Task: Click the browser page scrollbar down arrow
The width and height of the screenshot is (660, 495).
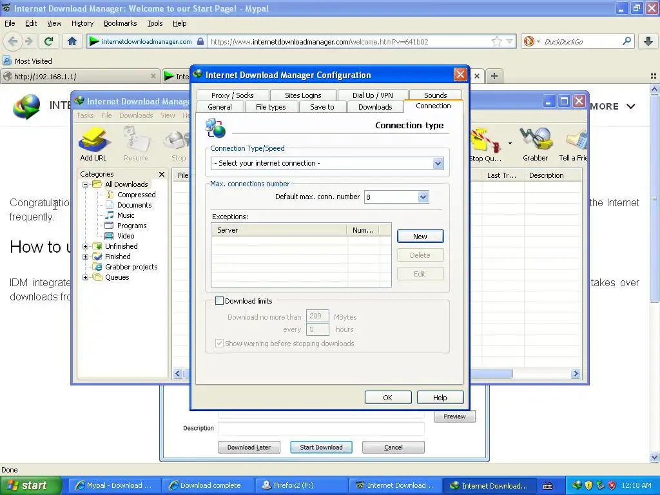Action: click(654, 457)
